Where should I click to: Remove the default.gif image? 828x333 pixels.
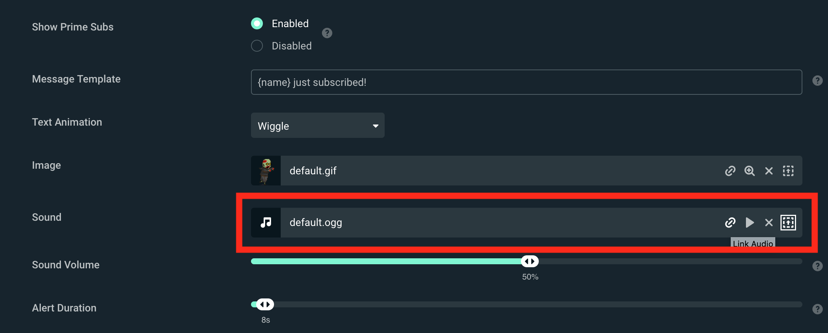[x=769, y=171]
